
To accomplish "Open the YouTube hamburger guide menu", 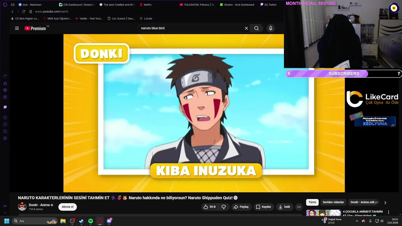I will (17, 28).
